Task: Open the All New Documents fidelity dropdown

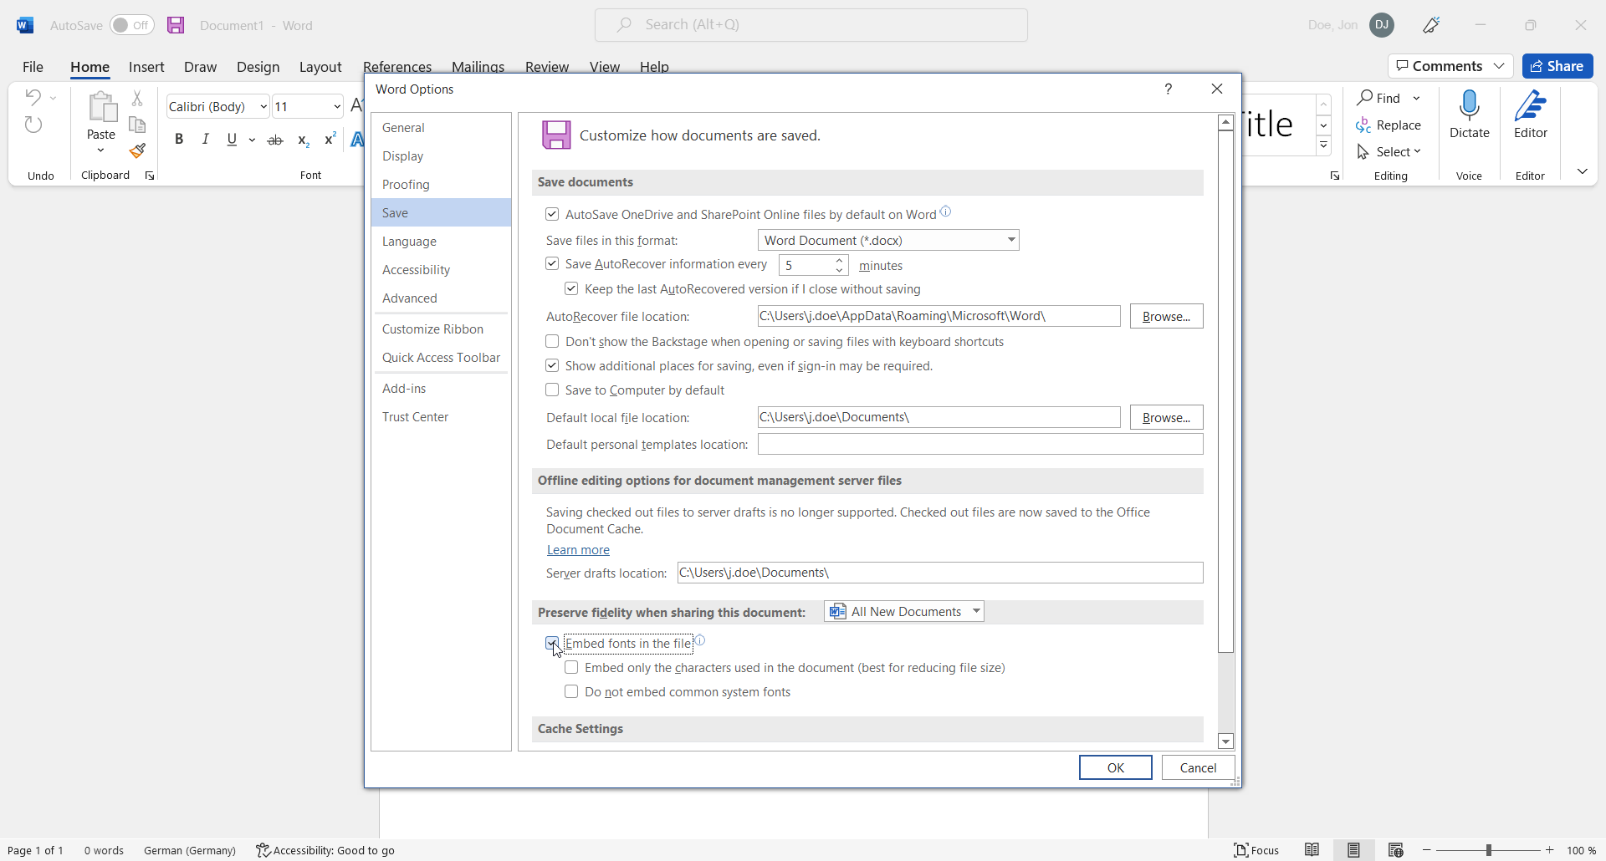Action: [x=975, y=611]
